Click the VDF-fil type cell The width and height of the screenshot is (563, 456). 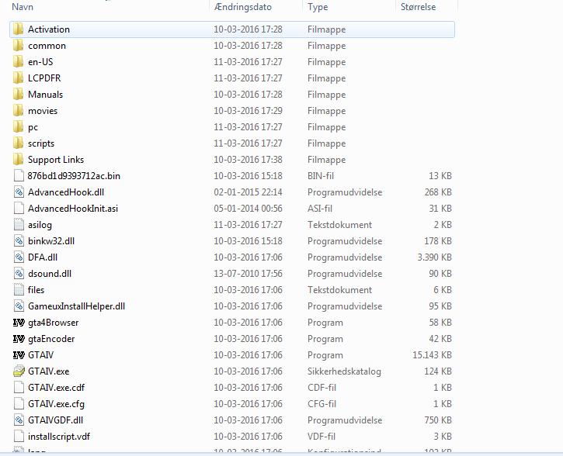pos(321,437)
